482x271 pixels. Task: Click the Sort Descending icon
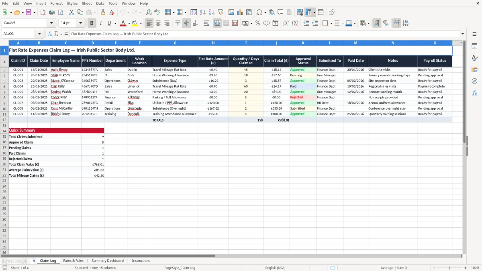(x=212, y=12)
